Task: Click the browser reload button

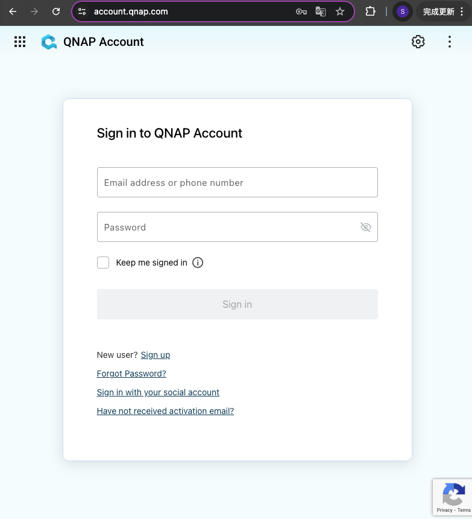Action: (56, 11)
